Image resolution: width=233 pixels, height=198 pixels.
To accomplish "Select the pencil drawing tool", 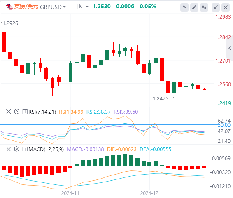I will (x=194, y=7).
